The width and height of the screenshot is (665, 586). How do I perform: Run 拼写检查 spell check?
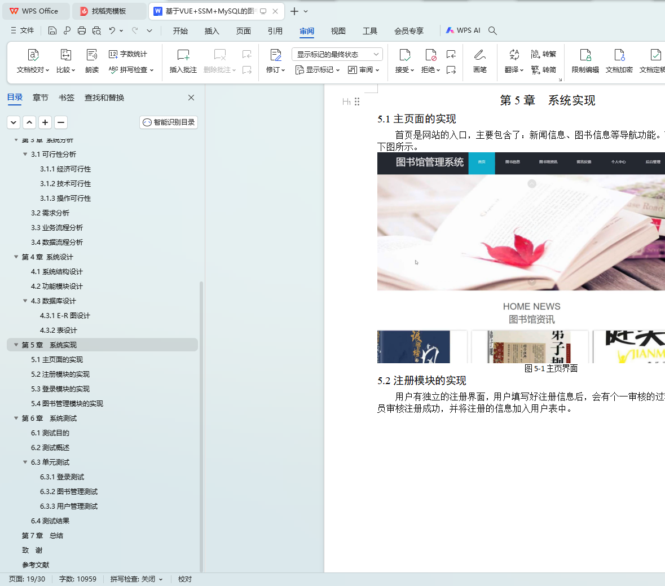(131, 69)
